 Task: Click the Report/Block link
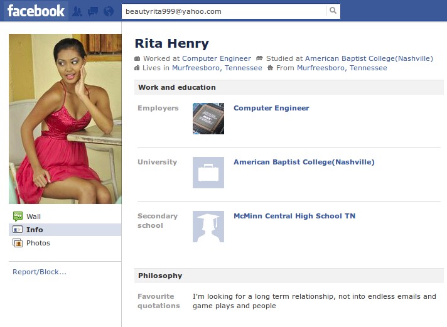pyautogui.click(x=40, y=272)
